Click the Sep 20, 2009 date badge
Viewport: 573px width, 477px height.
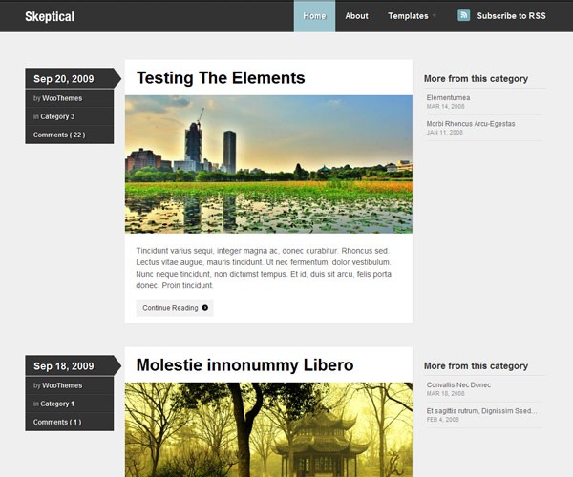(x=74, y=78)
